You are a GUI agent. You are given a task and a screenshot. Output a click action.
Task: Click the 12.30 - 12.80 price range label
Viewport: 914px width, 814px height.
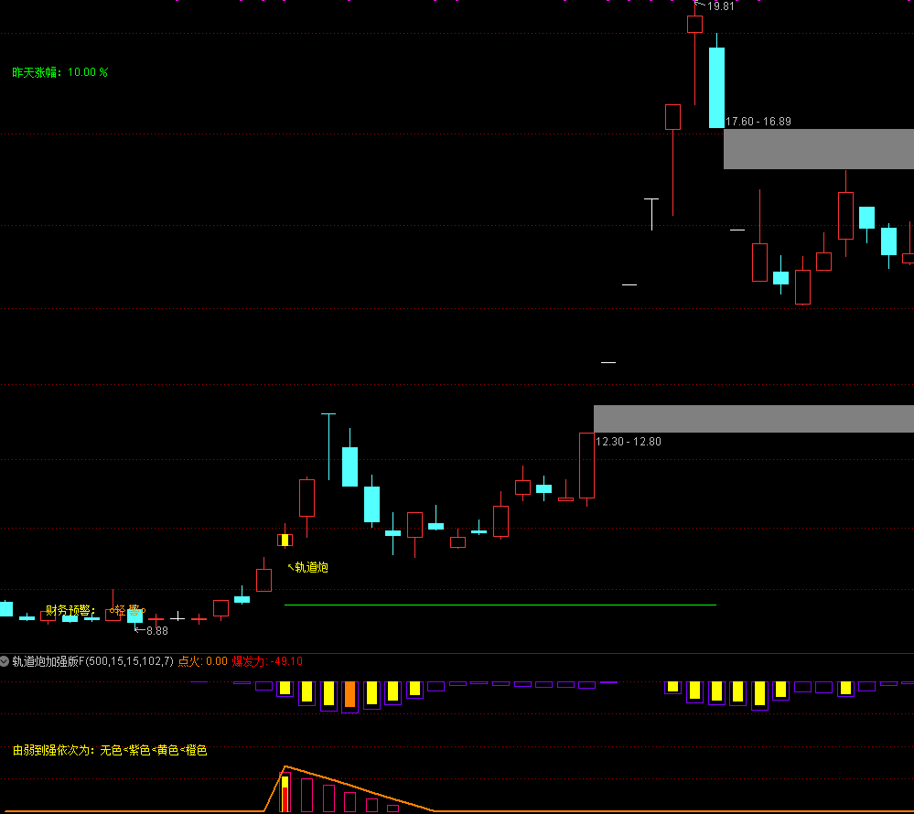coord(629,442)
